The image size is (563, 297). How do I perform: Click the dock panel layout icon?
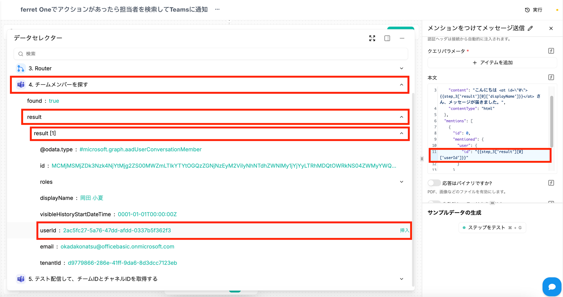tap(387, 38)
